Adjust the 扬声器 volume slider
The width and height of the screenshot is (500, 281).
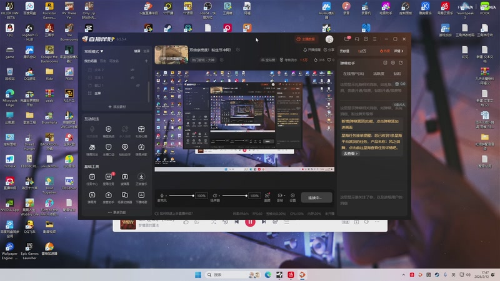coord(234,195)
